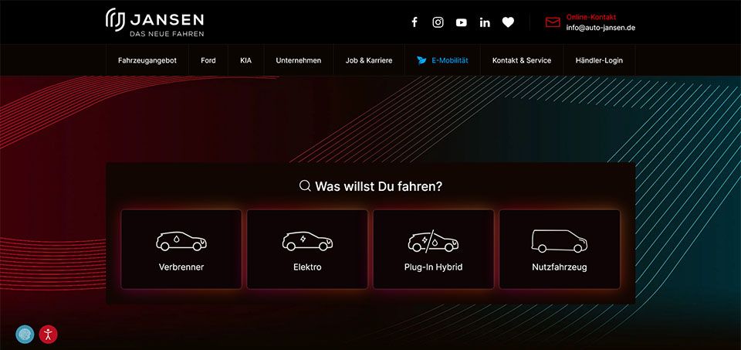
Task: Click the info@auto-jansen.de email link
Action: (601, 28)
